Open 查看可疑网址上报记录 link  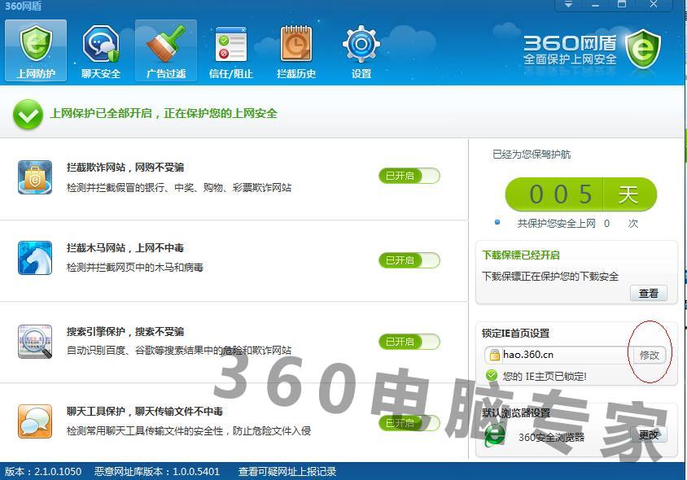(x=287, y=472)
